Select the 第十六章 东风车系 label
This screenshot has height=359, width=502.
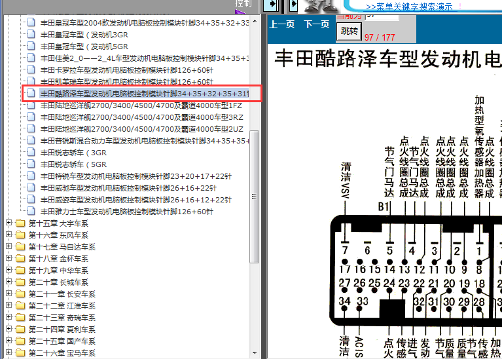pos(59,235)
